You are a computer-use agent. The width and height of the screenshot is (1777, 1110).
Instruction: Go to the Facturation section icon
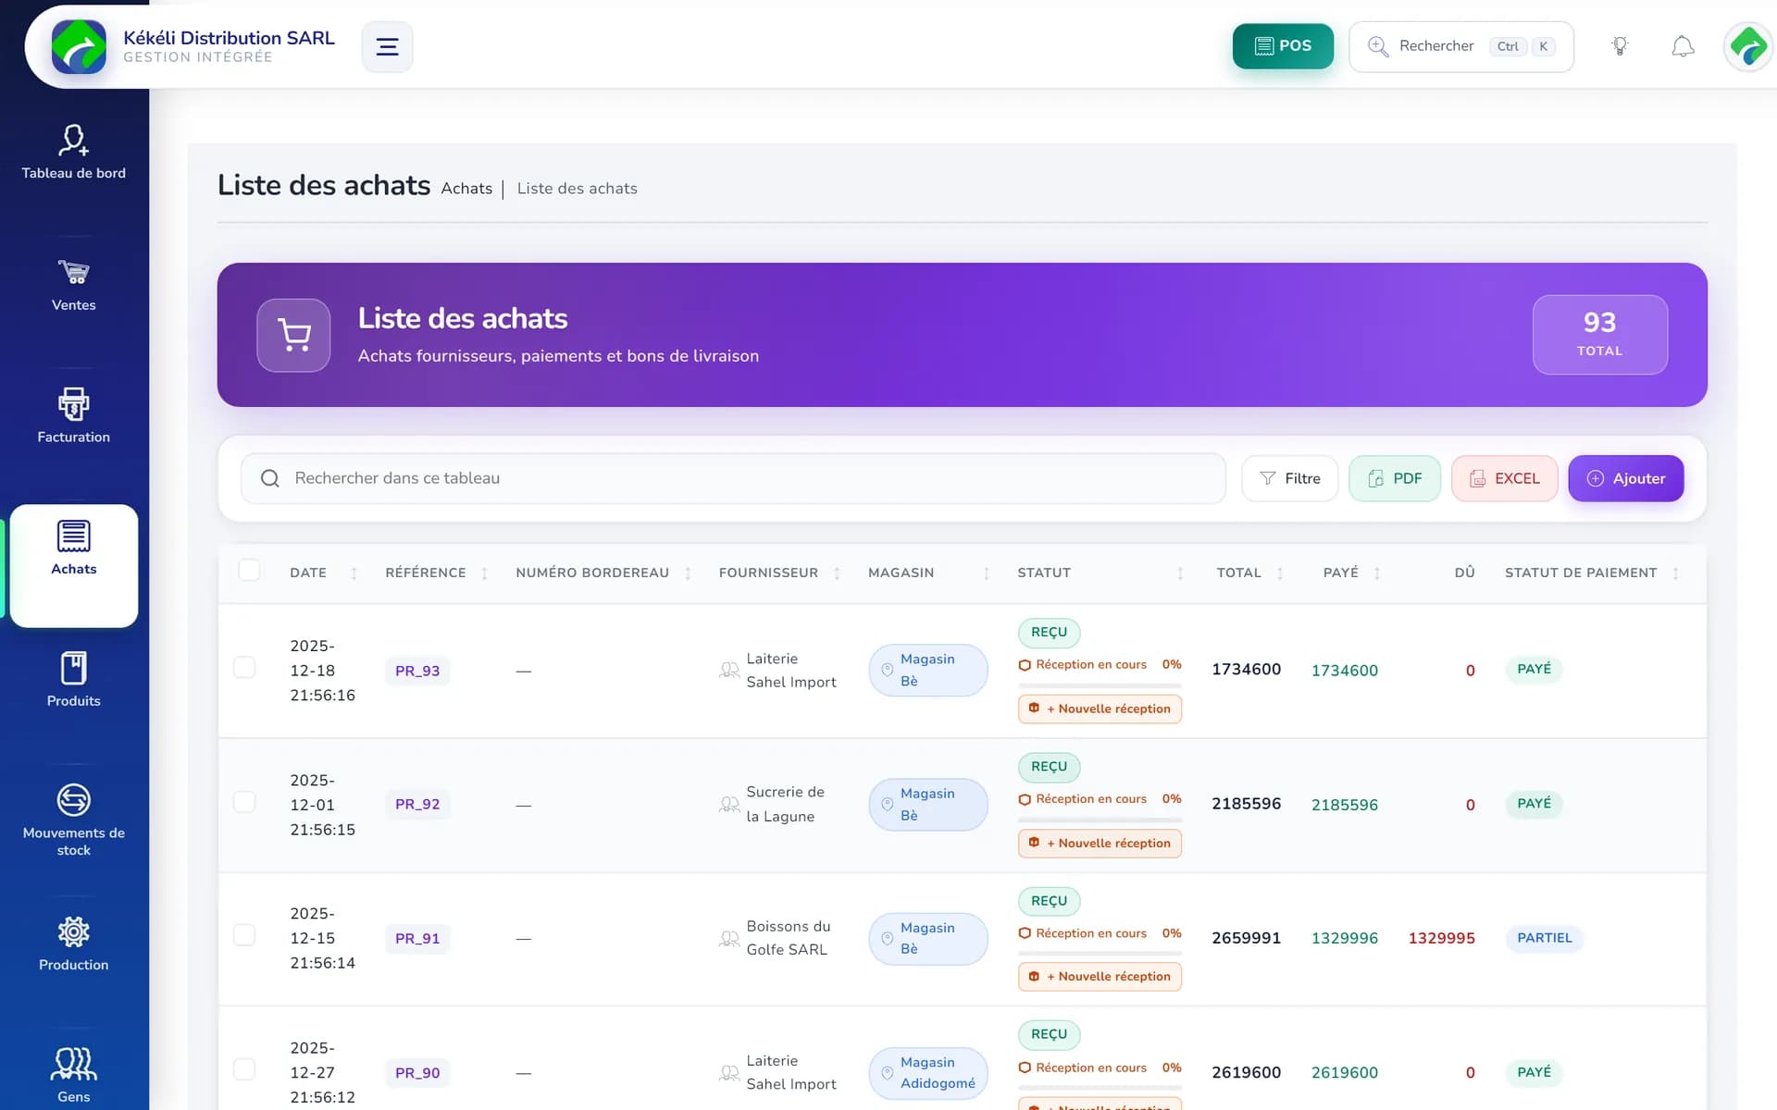(x=73, y=404)
